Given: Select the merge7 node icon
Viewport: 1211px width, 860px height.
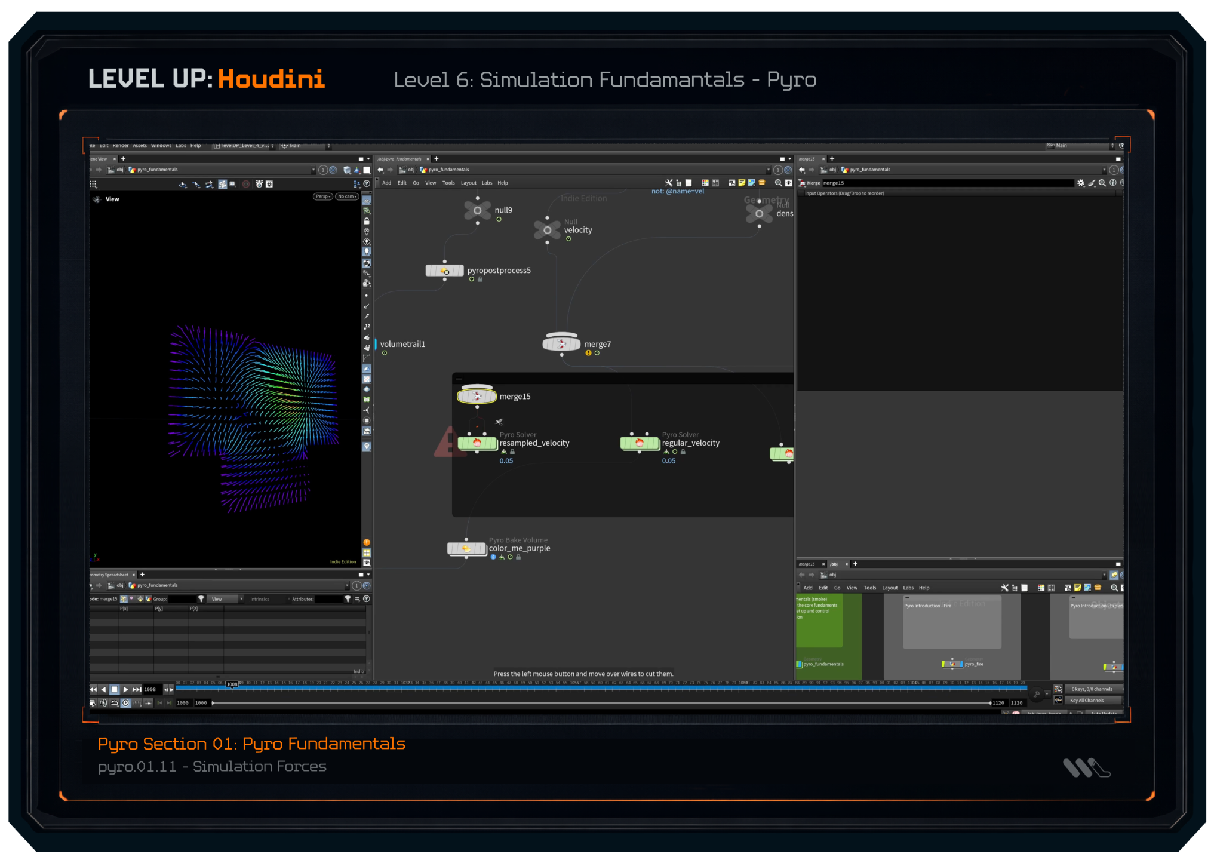Looking at the screenshot, I should (561, 344).
